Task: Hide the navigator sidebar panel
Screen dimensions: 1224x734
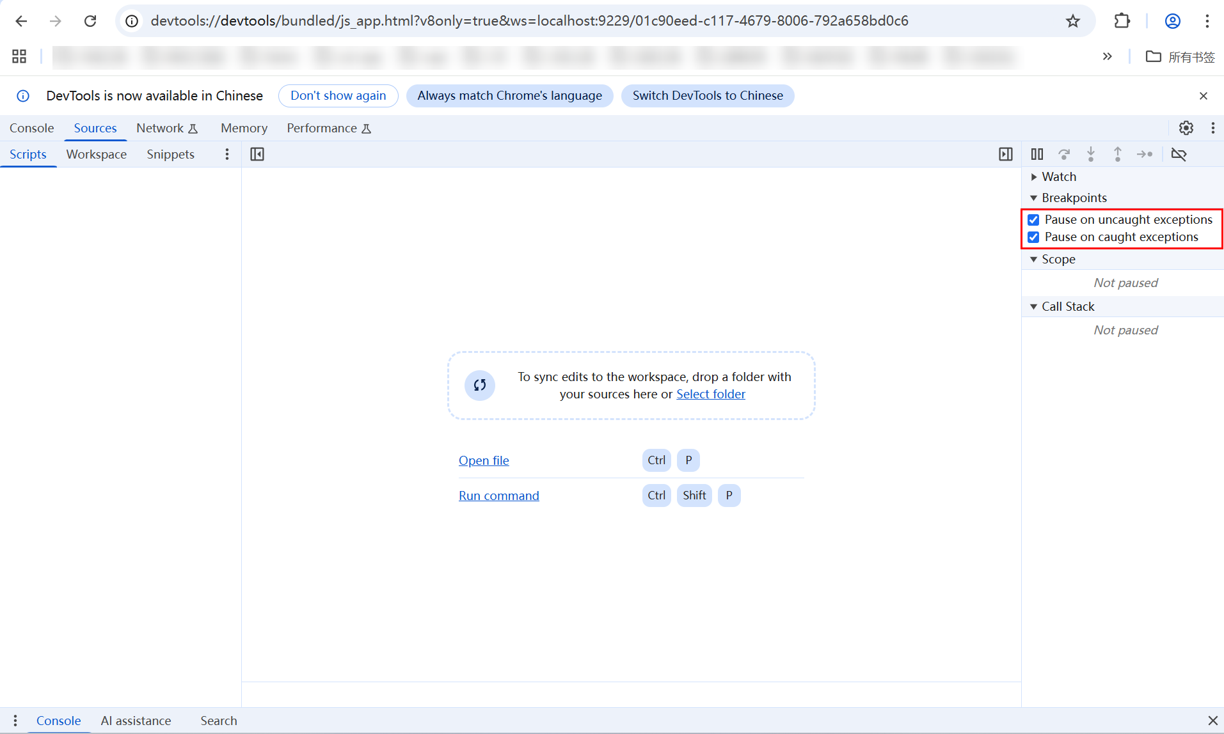Action: [257, 154]
